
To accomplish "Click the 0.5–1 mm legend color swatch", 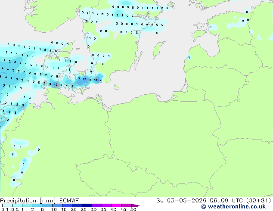I will (17, 205).
